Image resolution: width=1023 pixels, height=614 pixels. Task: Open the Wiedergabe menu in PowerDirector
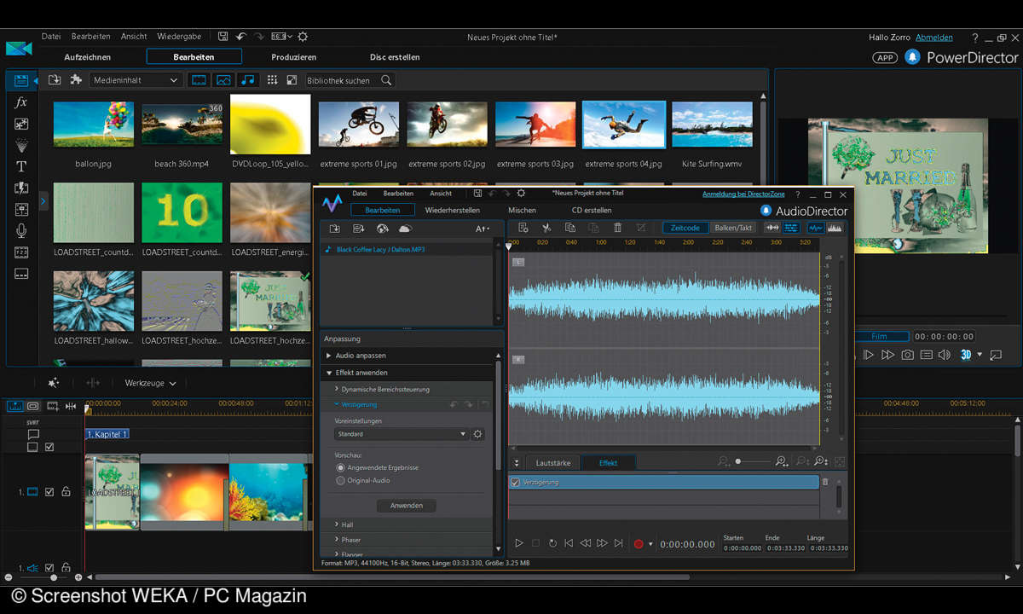pos(179,37)
